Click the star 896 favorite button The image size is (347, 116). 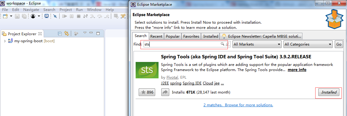(x=147, y=92)
